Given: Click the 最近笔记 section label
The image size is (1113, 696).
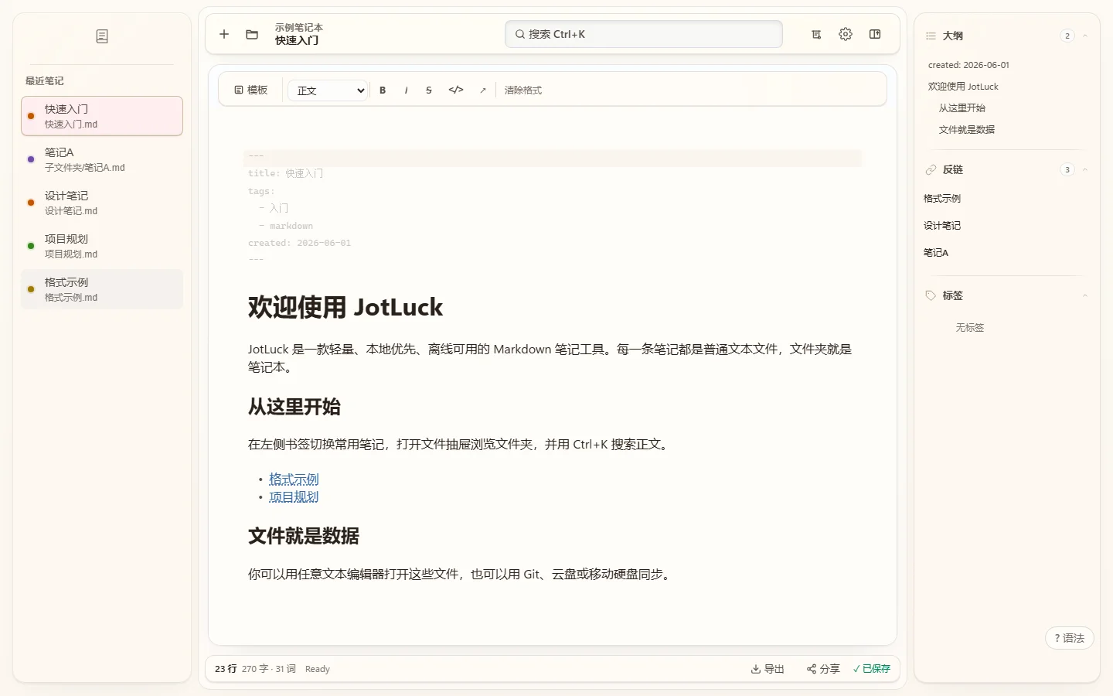Looking at the screenshot, I should click(x=45, y=80).
